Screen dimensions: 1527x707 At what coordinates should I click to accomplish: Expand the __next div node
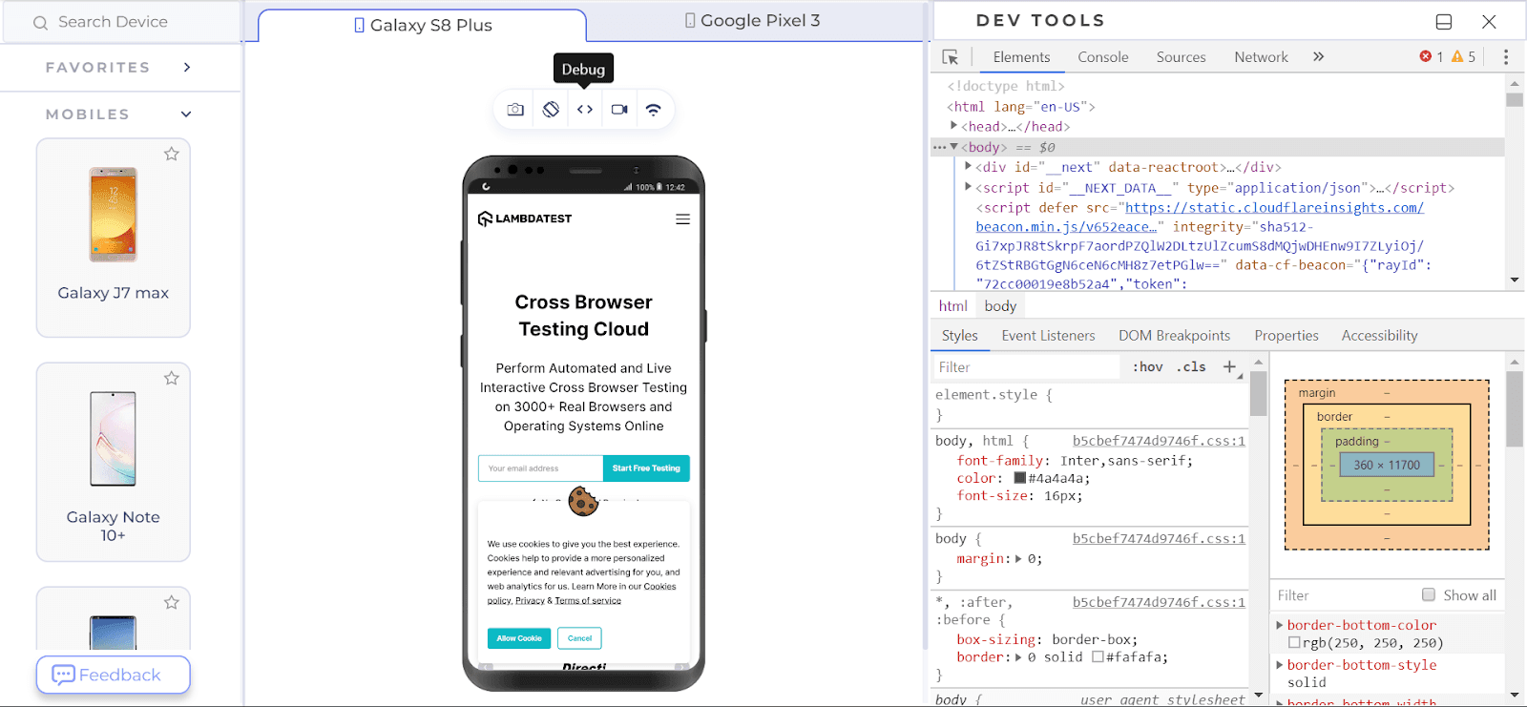[x=968, y=167]
